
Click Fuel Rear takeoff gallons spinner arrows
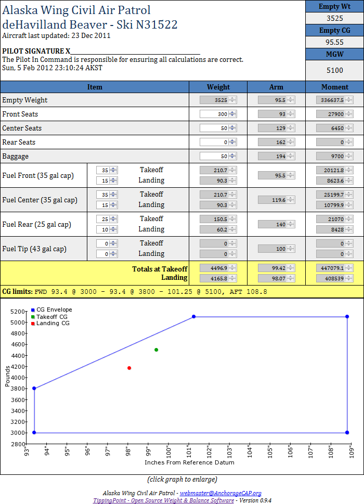pyautogui.click(x=113, y=219)
